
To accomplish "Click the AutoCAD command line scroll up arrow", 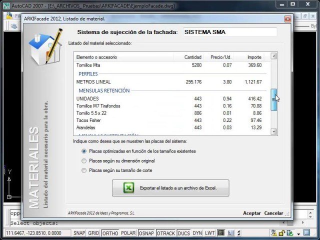I will pos(310,213).
